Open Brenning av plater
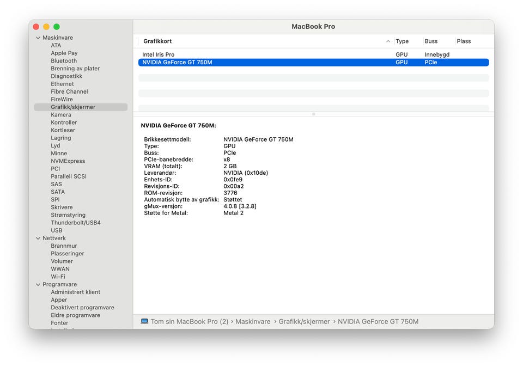 click(75, 68)
